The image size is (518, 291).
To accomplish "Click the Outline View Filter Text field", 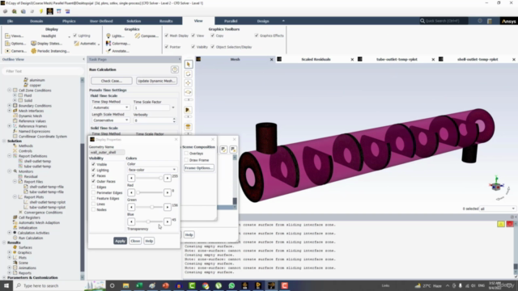I will tap(43, 71).
